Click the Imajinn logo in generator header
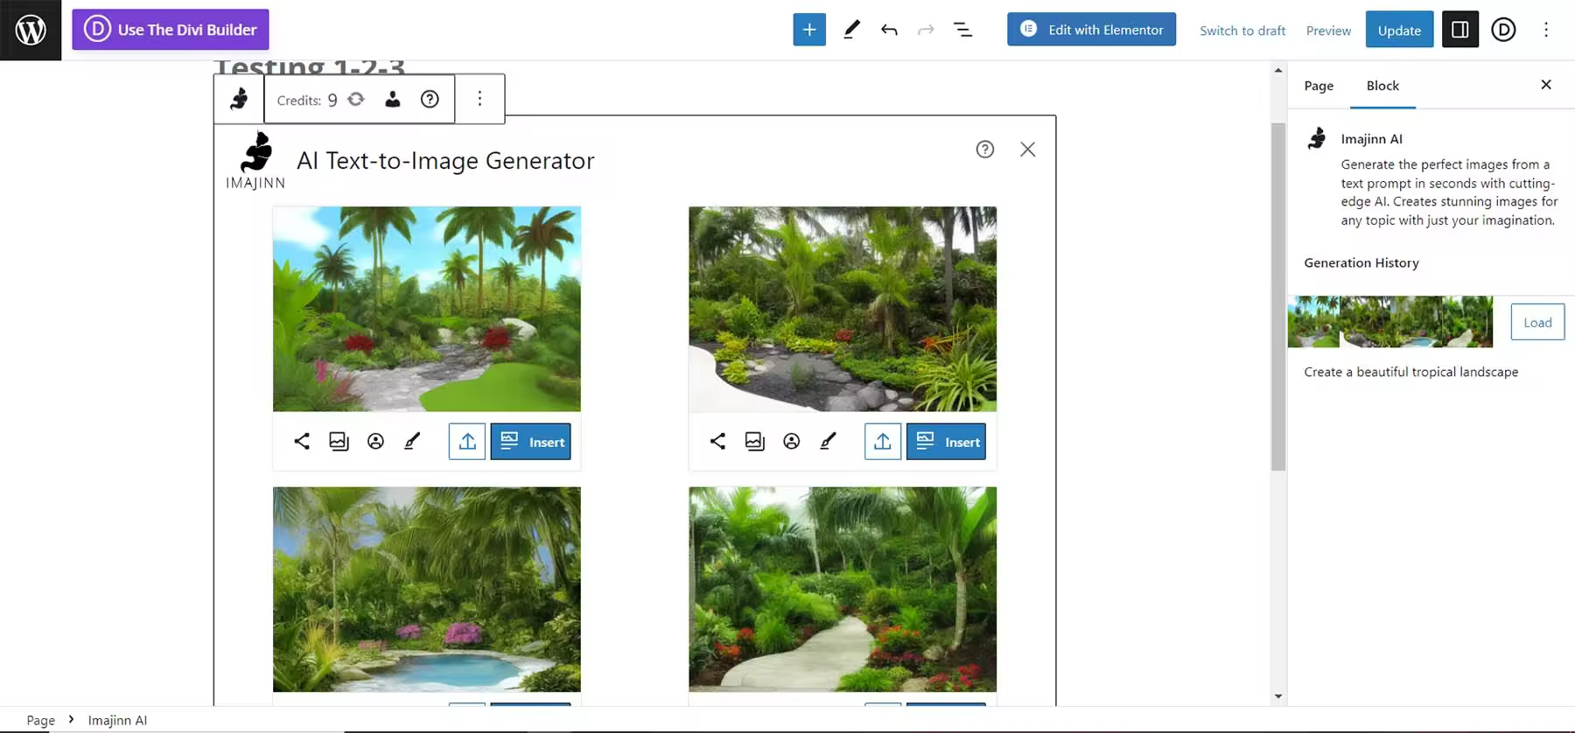Viewport: 1575px width, 733px height. tap(255, 160)
